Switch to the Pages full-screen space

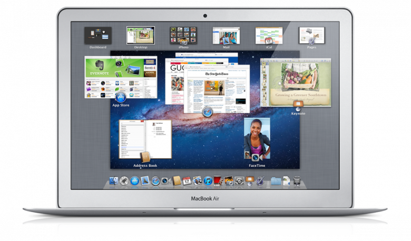311,35
